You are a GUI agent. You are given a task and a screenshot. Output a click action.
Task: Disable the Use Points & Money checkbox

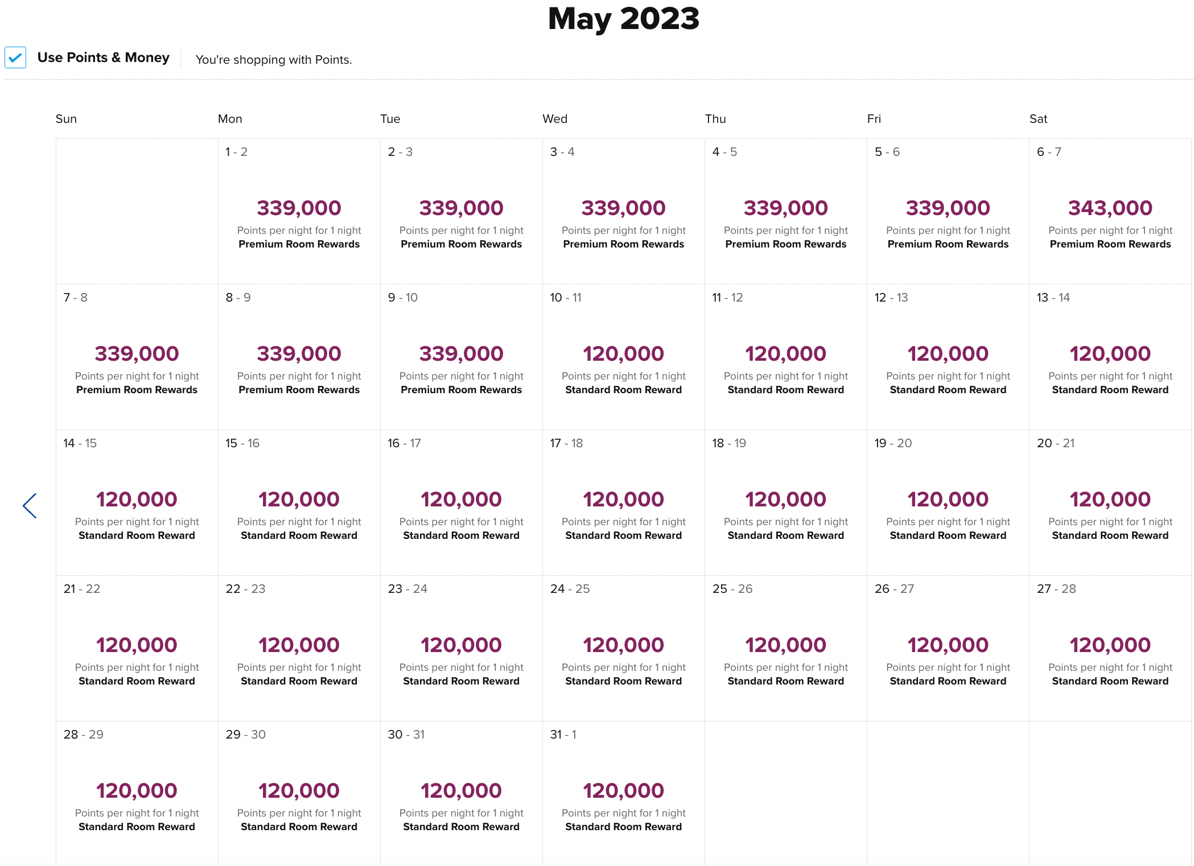click(x=15, y=57)
